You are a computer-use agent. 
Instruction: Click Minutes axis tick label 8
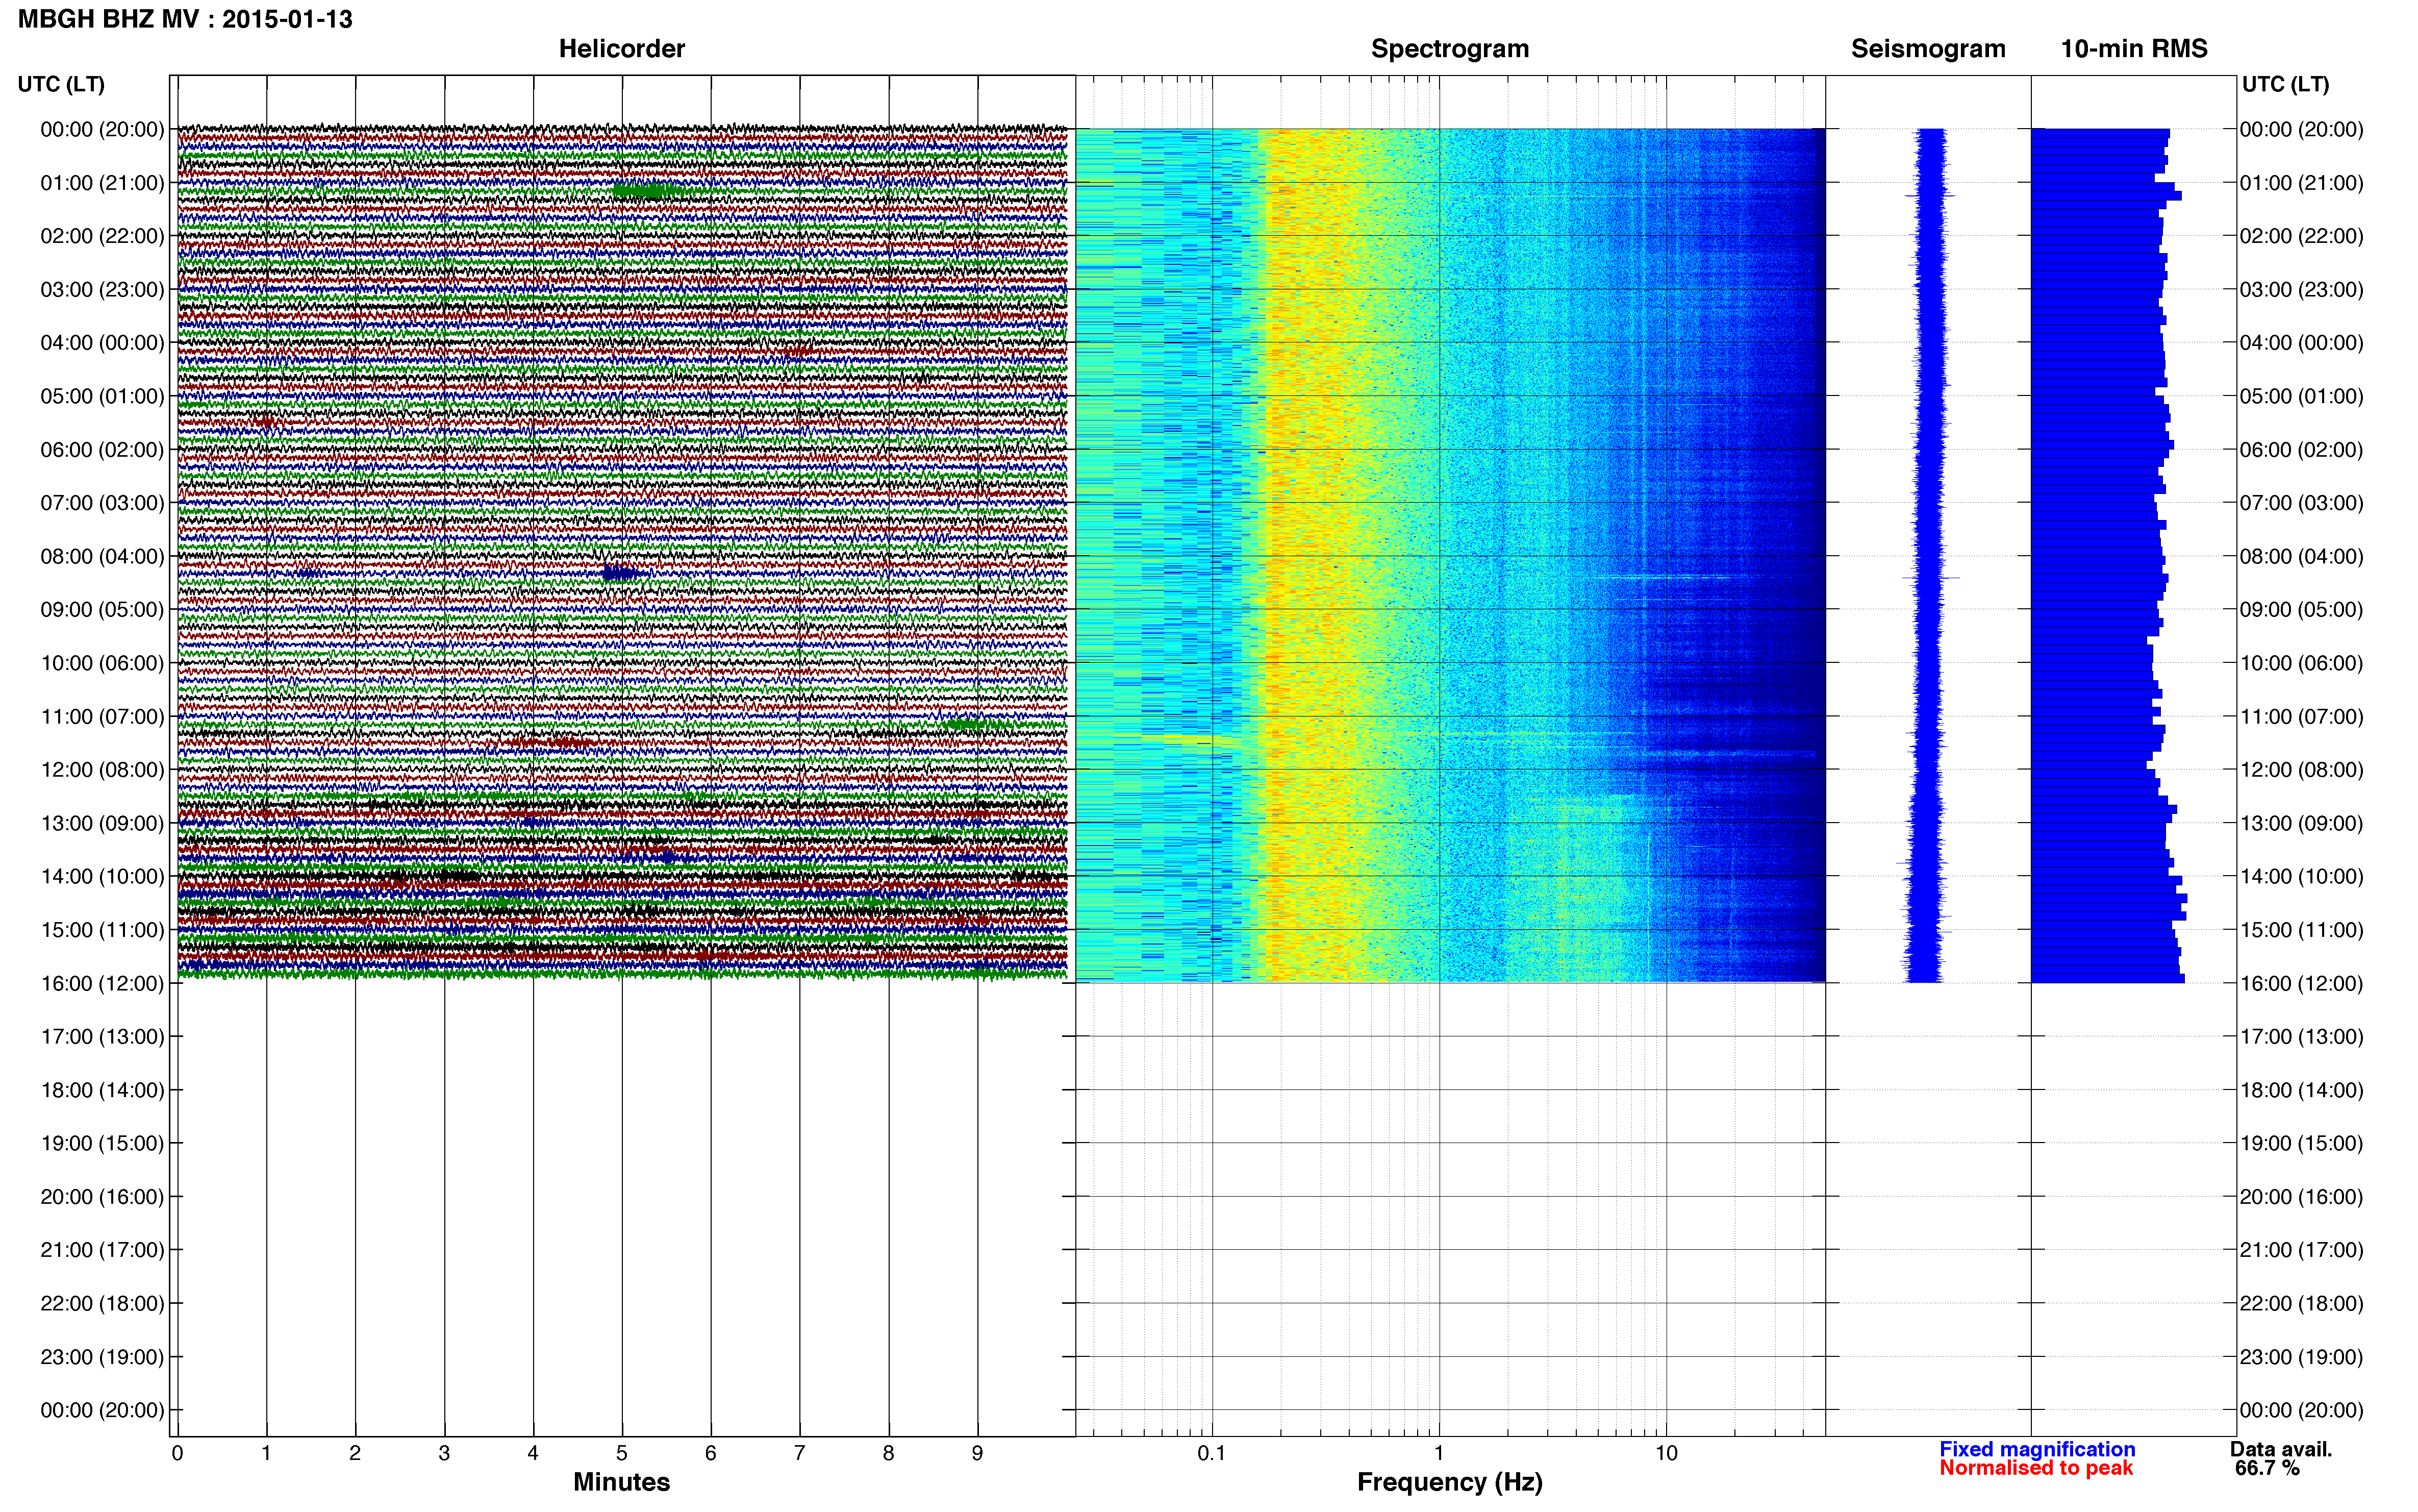(x=889, y=1454)
